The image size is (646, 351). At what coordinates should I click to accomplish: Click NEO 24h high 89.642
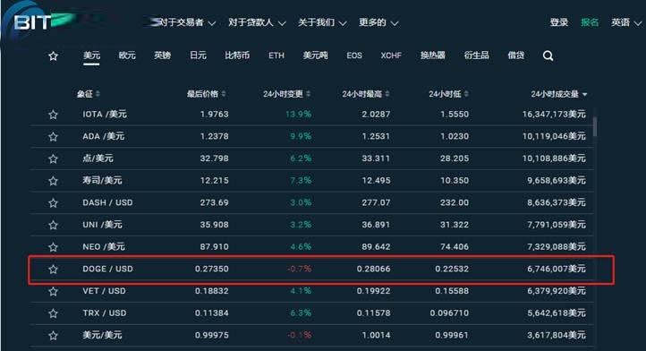tap(376, 246)
